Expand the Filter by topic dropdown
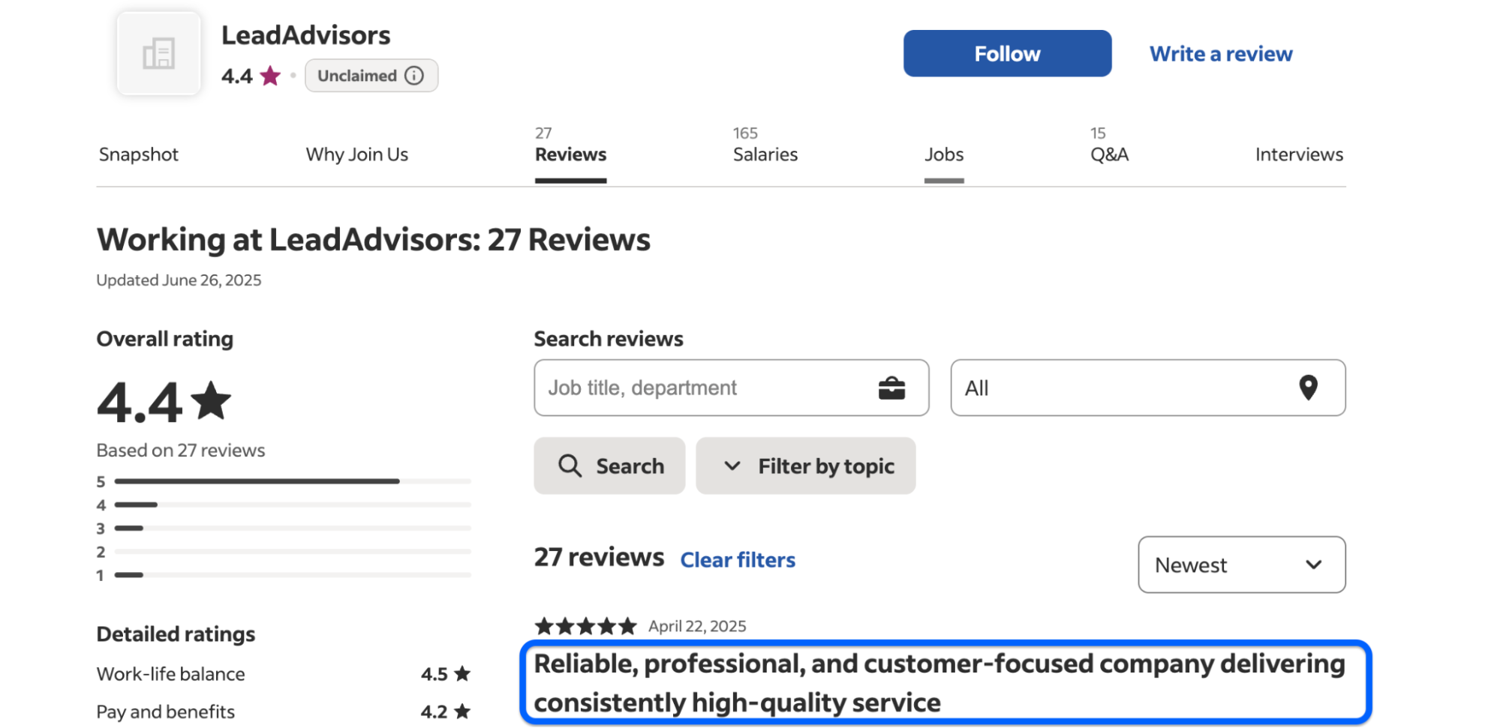The width and height of the screenshot is (1500, 728). click(805, 466)
